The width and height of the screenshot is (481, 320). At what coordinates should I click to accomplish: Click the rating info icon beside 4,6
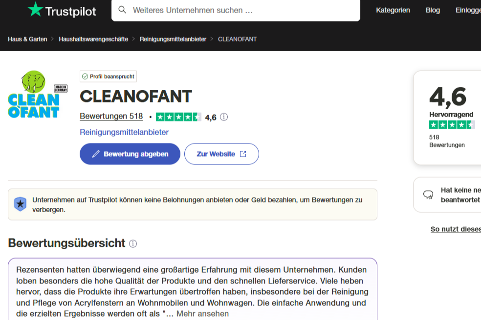(224, 117)
